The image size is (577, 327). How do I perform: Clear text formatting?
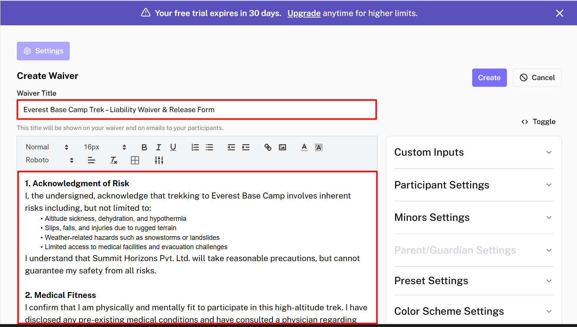coord(114,161)
